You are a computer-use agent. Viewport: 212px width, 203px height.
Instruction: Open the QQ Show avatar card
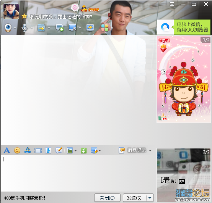(184, 79)
